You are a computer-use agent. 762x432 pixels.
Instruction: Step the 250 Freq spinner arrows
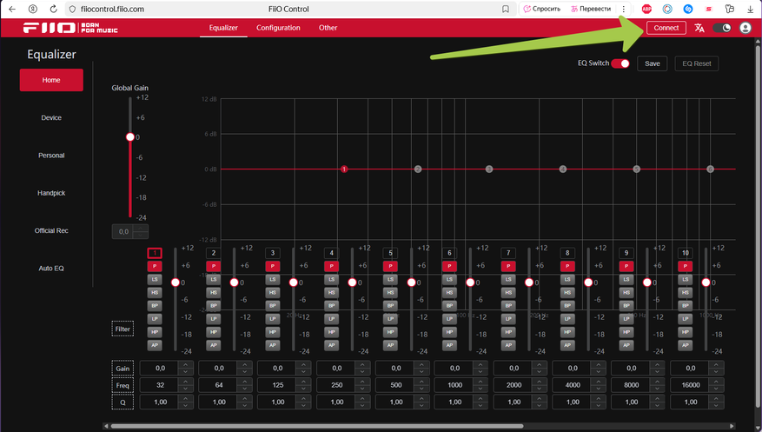(362, 385)
